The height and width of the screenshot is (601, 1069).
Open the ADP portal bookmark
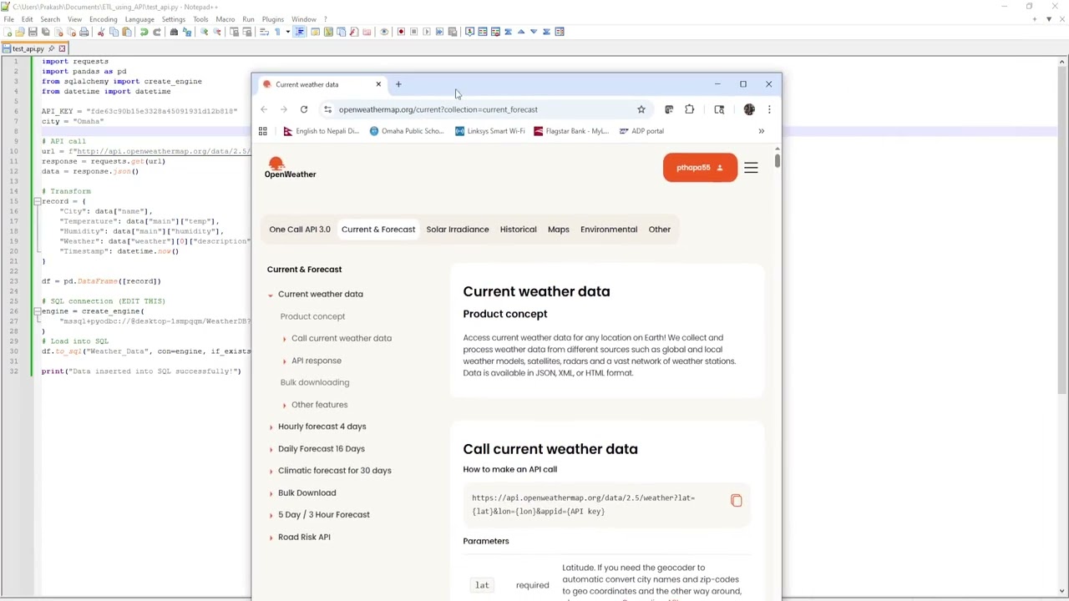[x=642, y=131]
